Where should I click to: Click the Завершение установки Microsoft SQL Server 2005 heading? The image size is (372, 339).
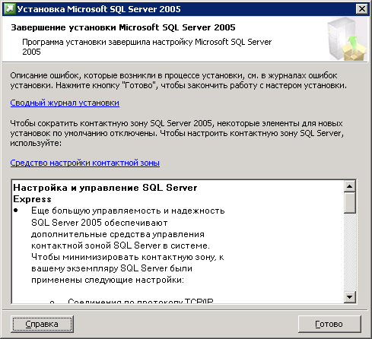tap(123, 27)
